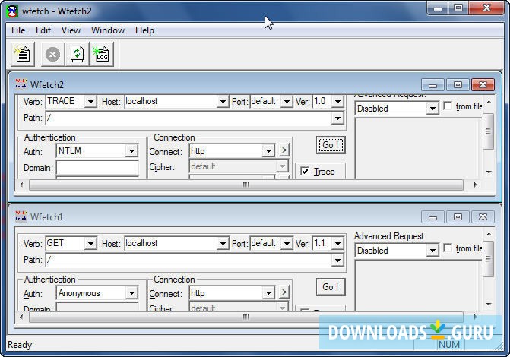
Task: Click the Go! button in Wfetch1
Action: tap(331, 287)
